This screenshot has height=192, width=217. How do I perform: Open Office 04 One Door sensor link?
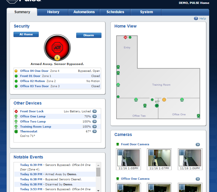pyautogui.click(x=34, y=71)
